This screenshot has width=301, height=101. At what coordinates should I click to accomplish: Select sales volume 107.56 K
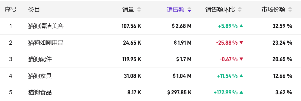coord(131,26)
